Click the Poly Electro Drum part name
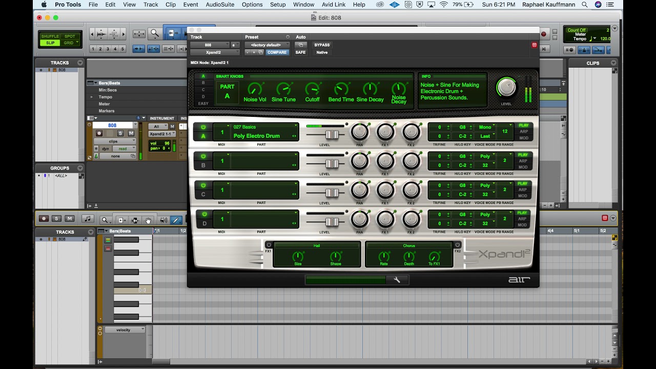 (257, 136)
